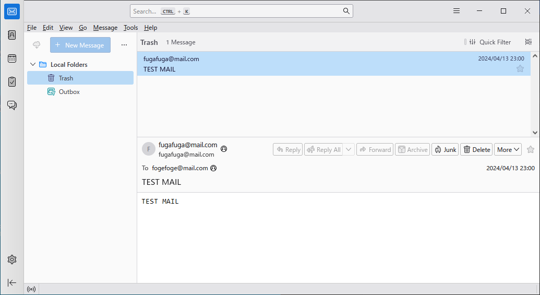Open the Message menu
Viewport: 540px width, 295px height.
[105, 28]
